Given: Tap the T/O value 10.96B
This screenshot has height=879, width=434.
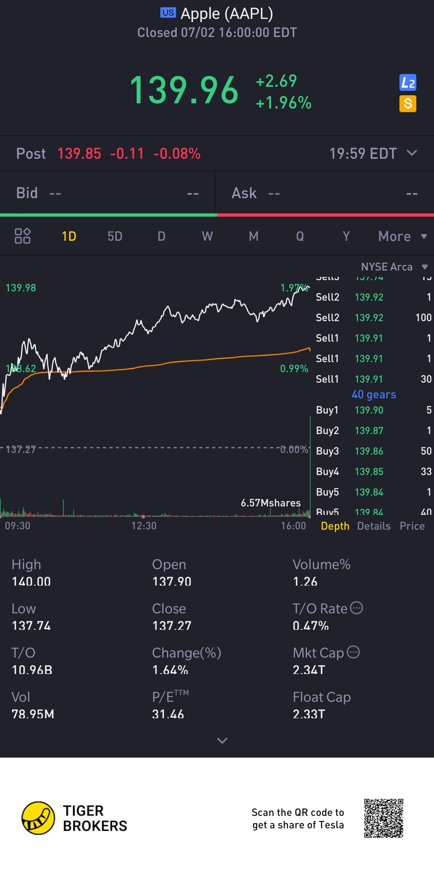Looking at the screenshot, I should 32,670.
